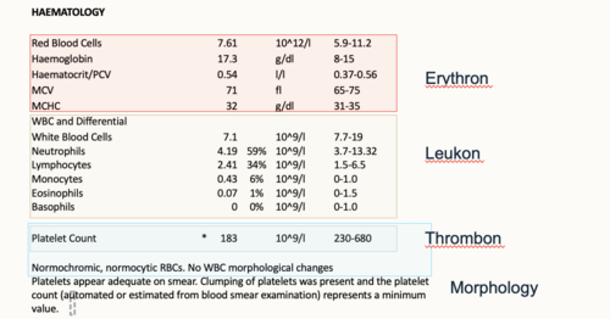
Task: Click the Thrombon label
Action: [463, 238]
